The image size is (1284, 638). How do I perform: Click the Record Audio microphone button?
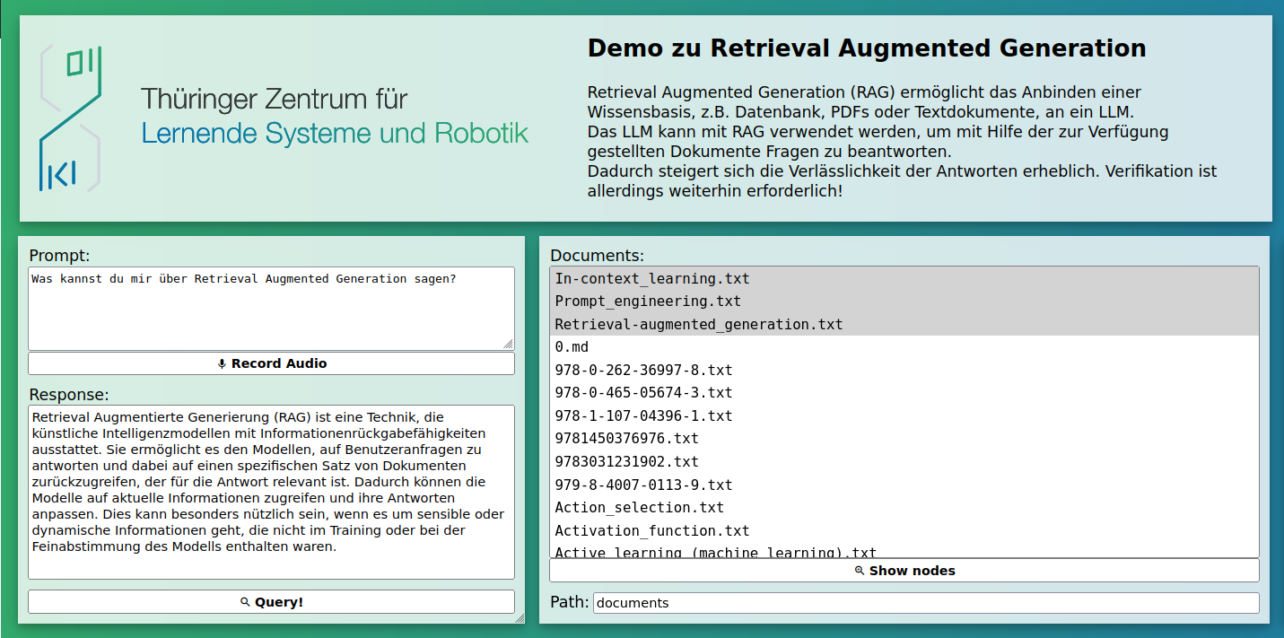coord(271,363)
